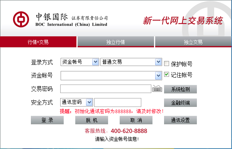Click the BOC red circular logo
This screenshot has height=149, width=232.
[x=21, y=19]
